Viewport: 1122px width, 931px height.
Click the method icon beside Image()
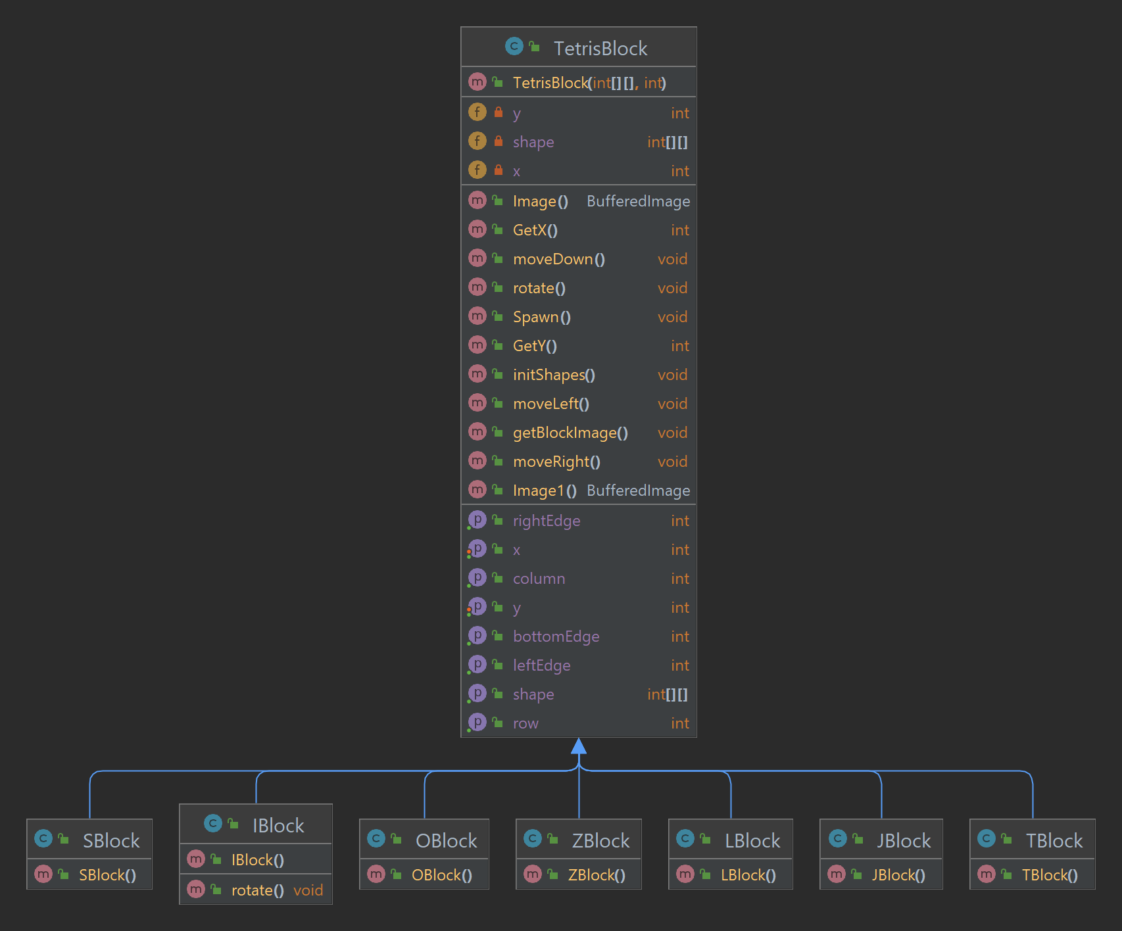pos(477,200)
